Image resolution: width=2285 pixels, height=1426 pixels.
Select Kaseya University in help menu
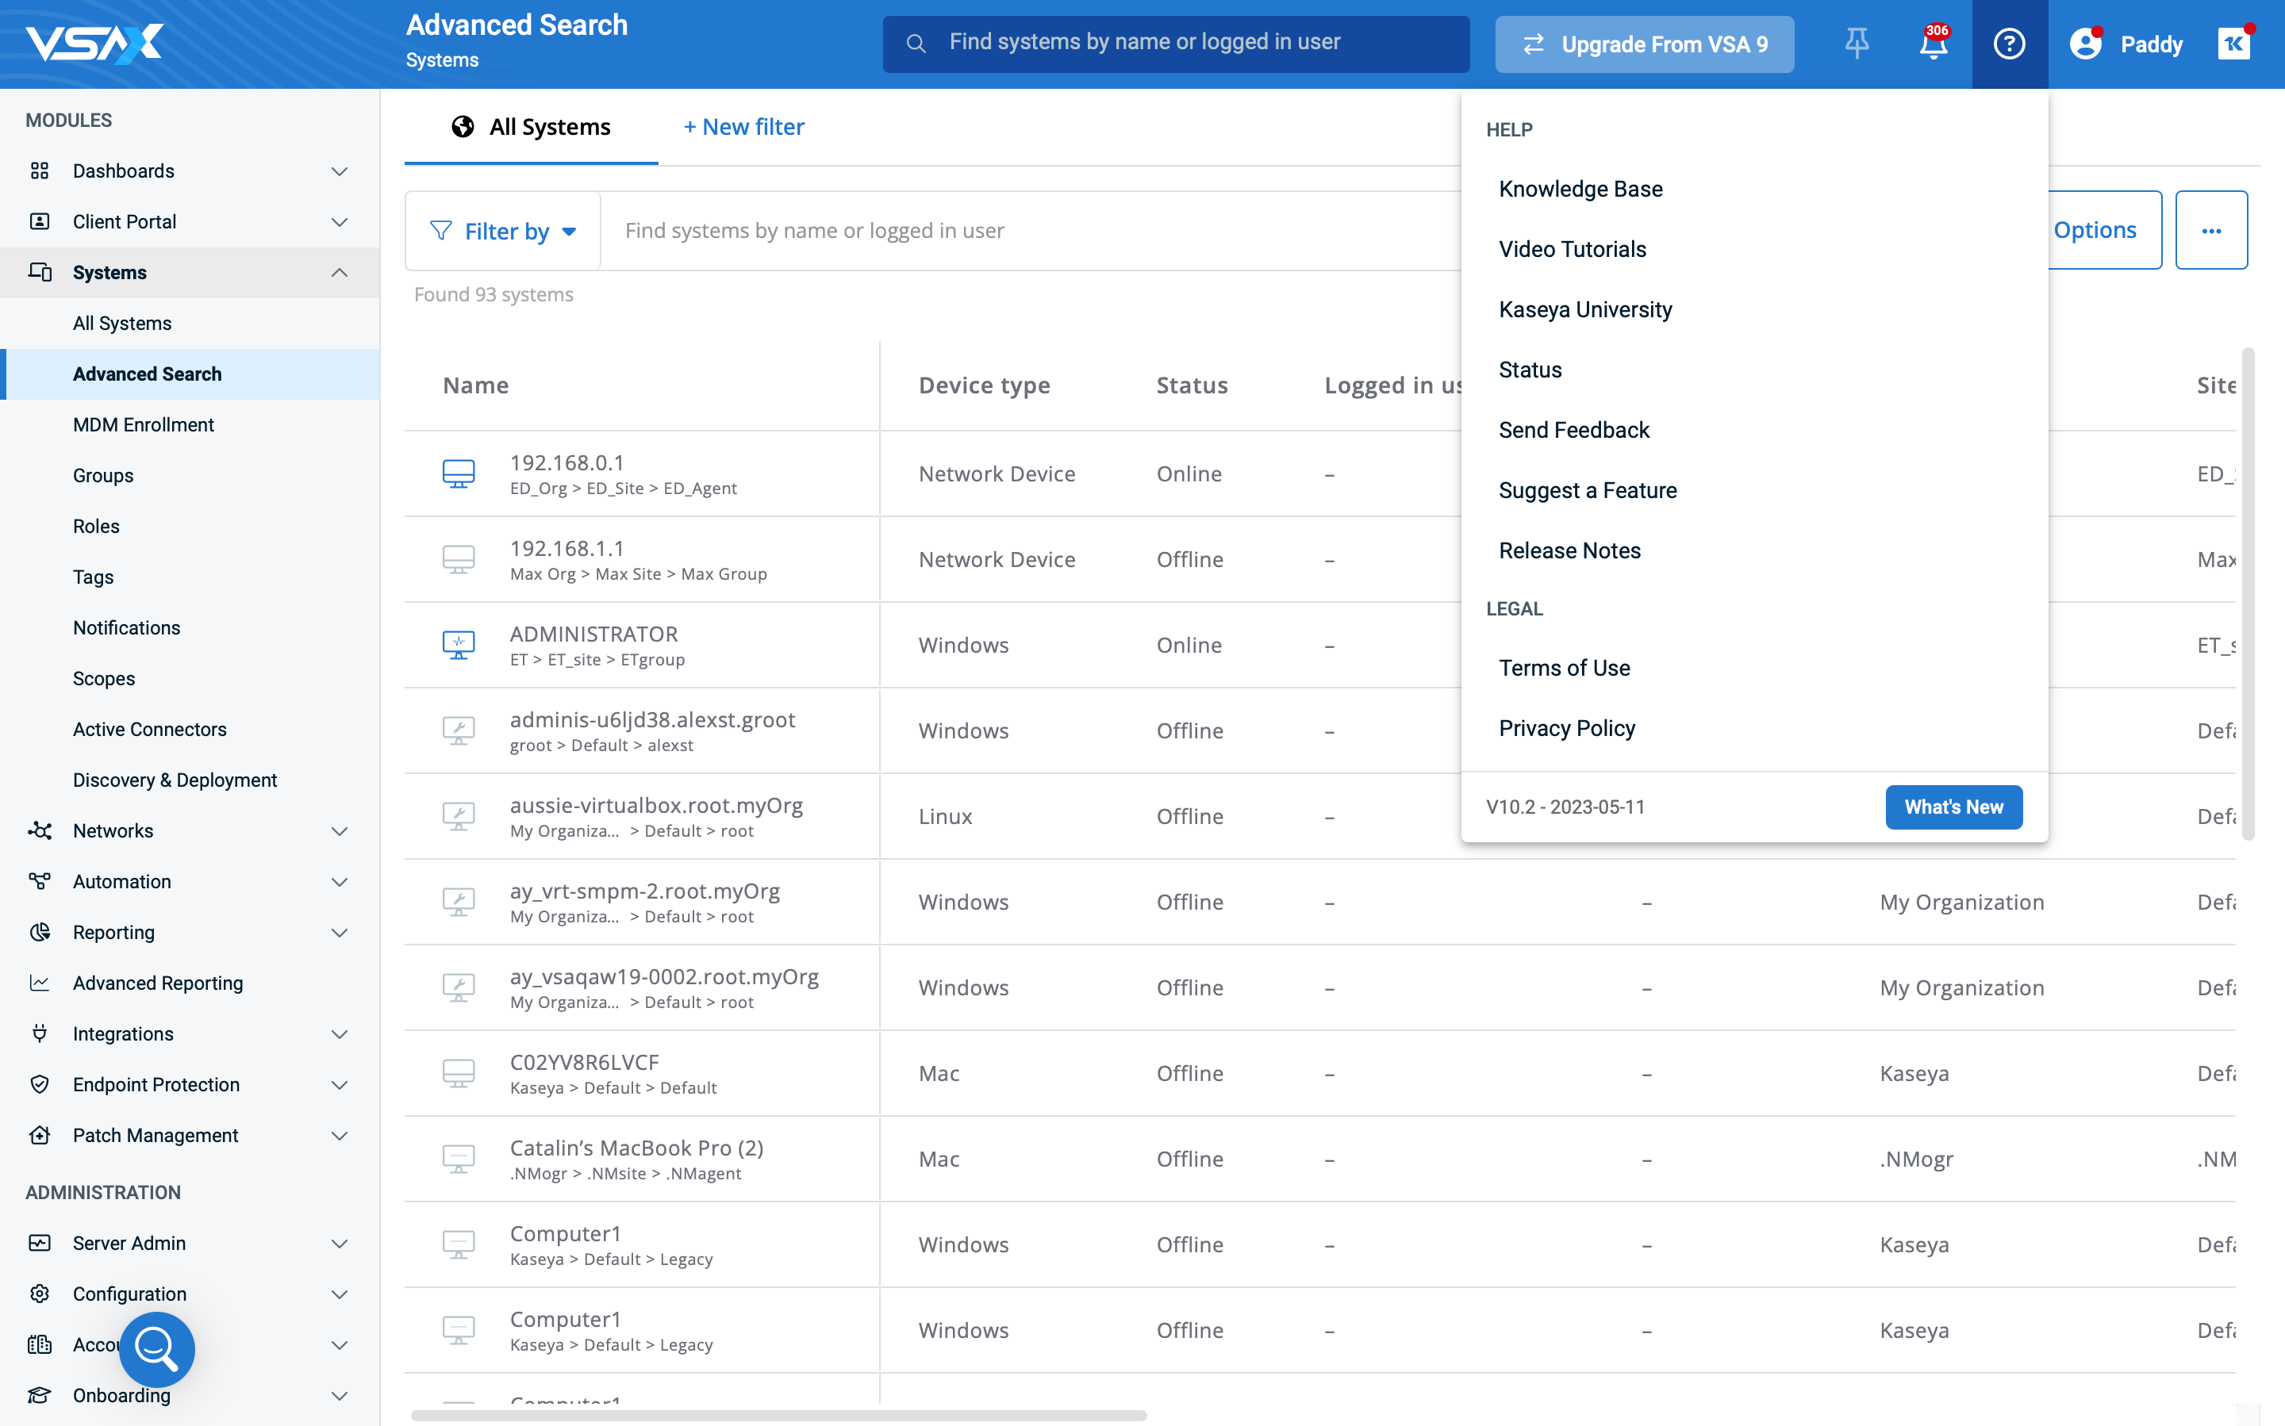(x=1585, y=309)
